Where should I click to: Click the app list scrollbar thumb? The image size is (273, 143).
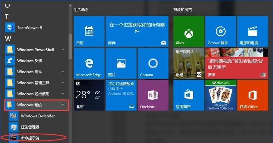[x=70, y=46]
